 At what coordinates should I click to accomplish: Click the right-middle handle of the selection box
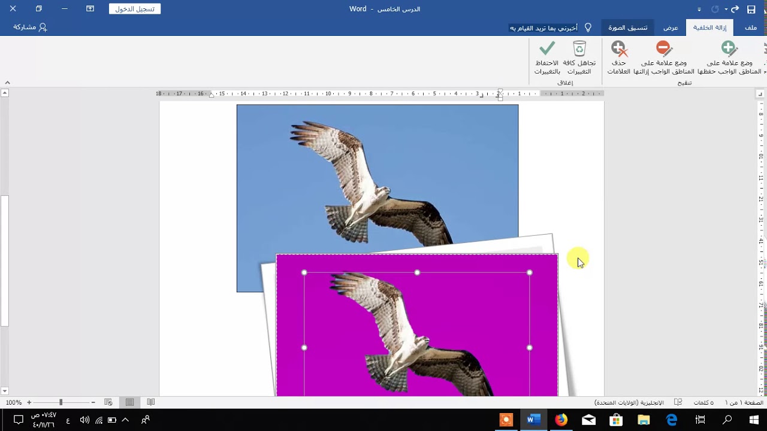530,347
